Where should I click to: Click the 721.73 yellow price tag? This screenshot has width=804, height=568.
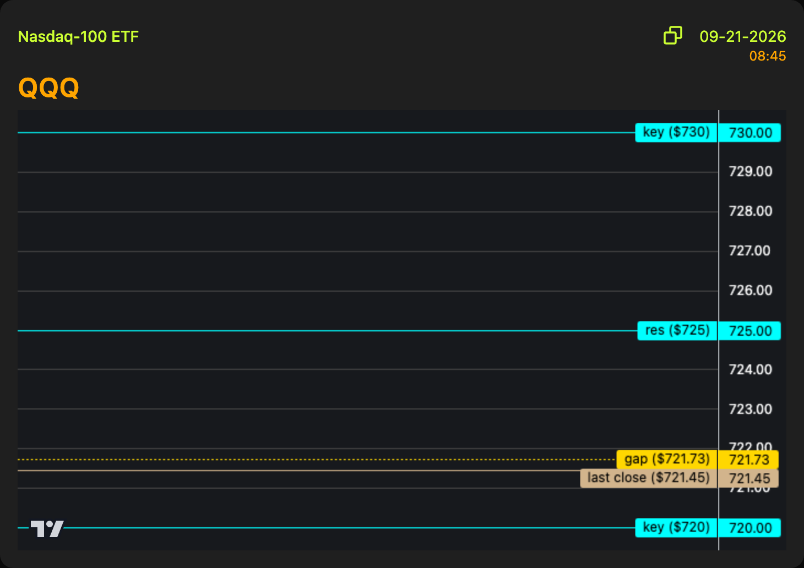[749, 460]
